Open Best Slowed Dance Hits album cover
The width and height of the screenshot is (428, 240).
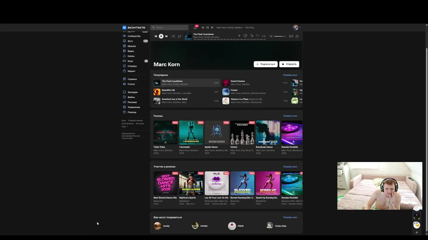[x=166, y=183]
